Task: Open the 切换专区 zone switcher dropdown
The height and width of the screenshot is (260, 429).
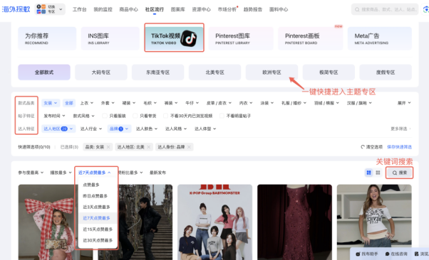Action: click(x=50, y=9)
